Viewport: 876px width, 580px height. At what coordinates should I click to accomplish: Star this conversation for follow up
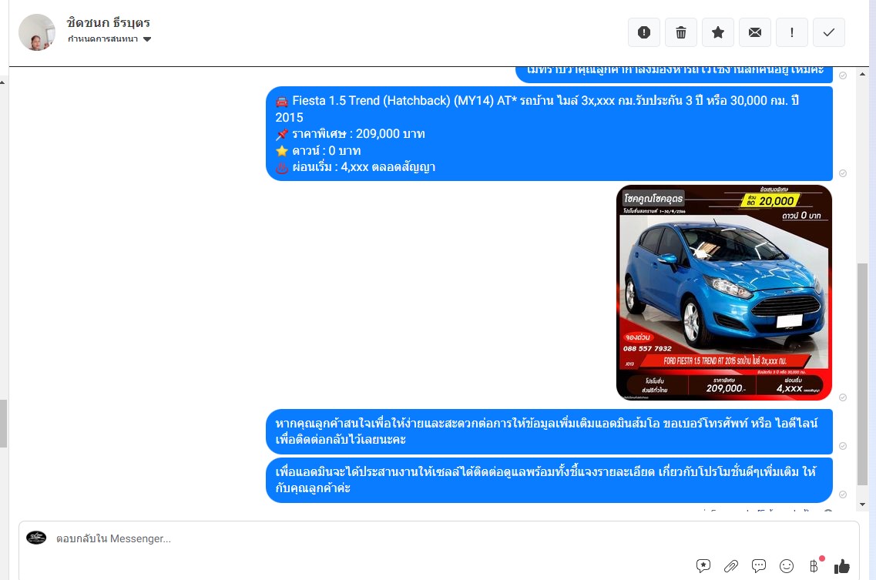click(718, 32)
